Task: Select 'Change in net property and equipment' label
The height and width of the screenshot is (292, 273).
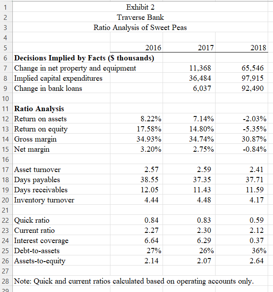Action: tap(75, 68)
